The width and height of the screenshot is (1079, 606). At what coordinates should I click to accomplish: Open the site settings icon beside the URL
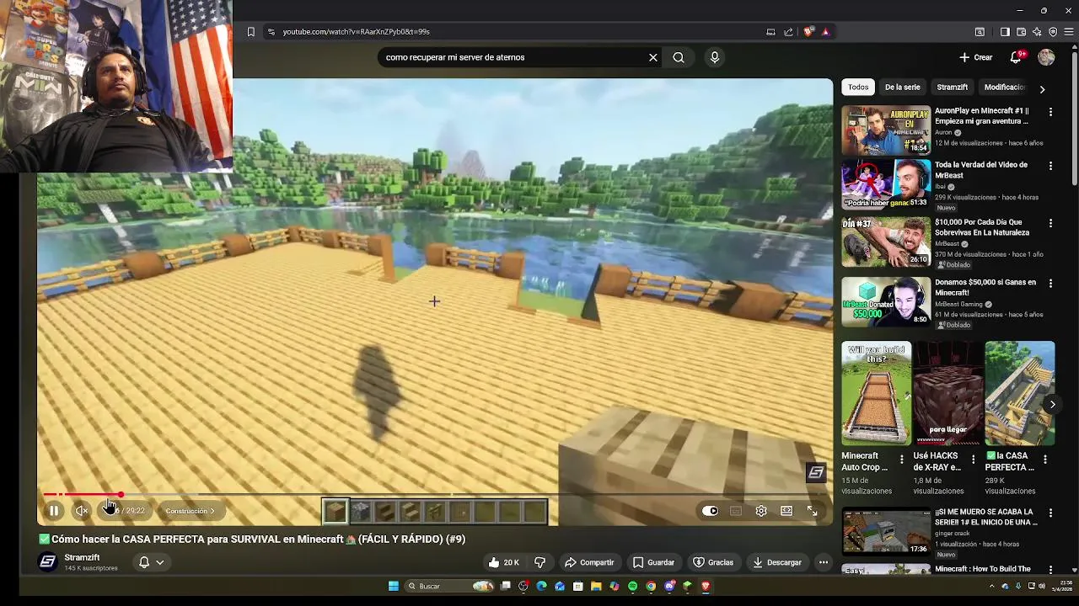point(271,32)
